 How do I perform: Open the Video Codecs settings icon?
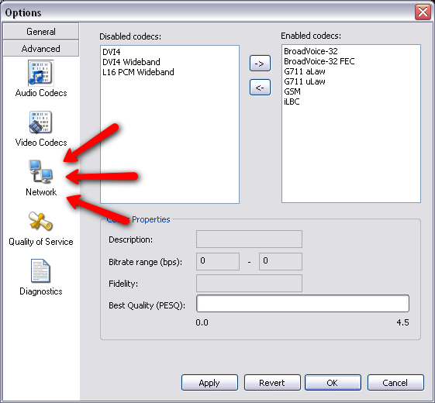(41, 122)
